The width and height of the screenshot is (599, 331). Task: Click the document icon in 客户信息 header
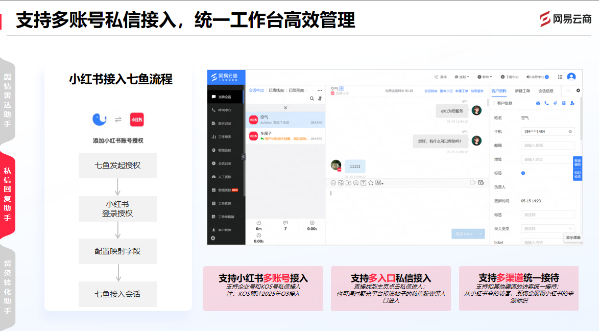pyautogui.click(x=563, y=103)
